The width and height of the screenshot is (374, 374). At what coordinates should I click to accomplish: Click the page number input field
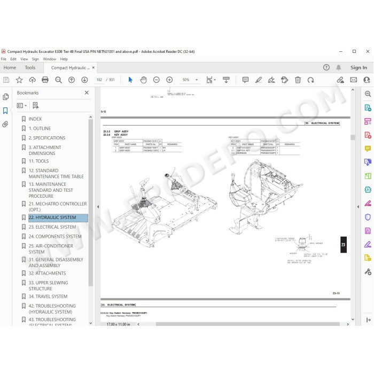click(99, 80)
